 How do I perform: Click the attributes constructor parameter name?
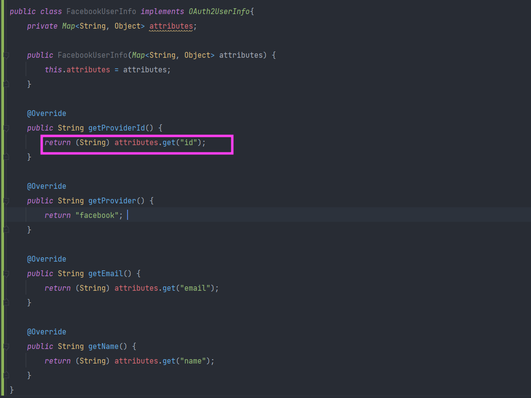(x=241, y=55)
